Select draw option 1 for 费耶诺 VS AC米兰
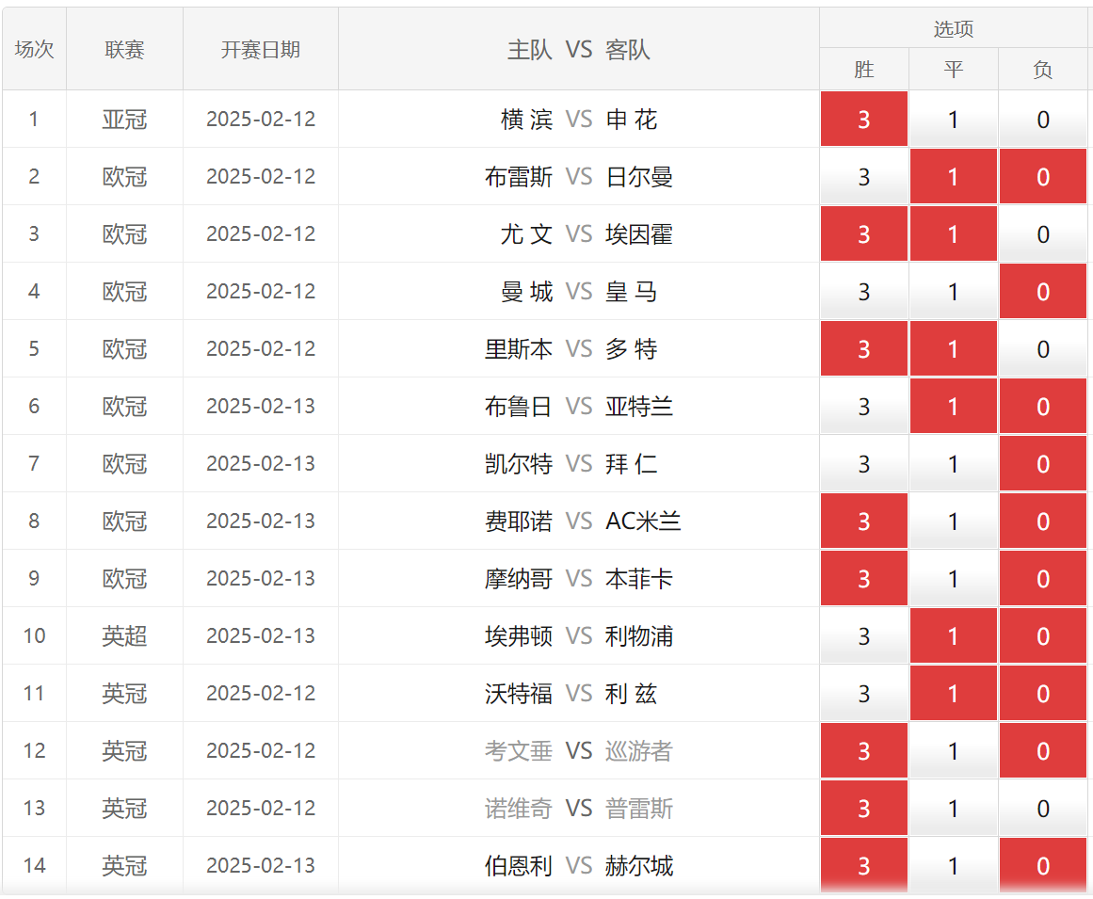 pos(953,522)
